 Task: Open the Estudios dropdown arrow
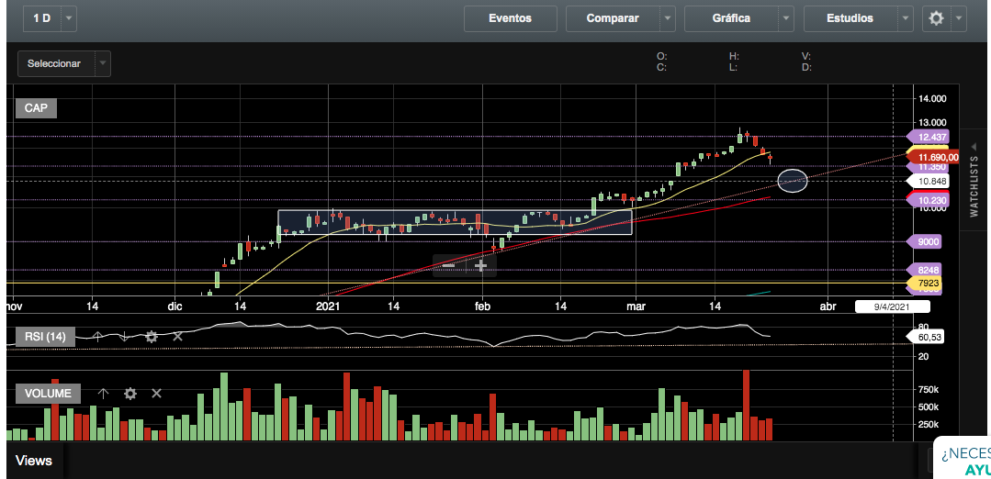[x=907, y=18]
